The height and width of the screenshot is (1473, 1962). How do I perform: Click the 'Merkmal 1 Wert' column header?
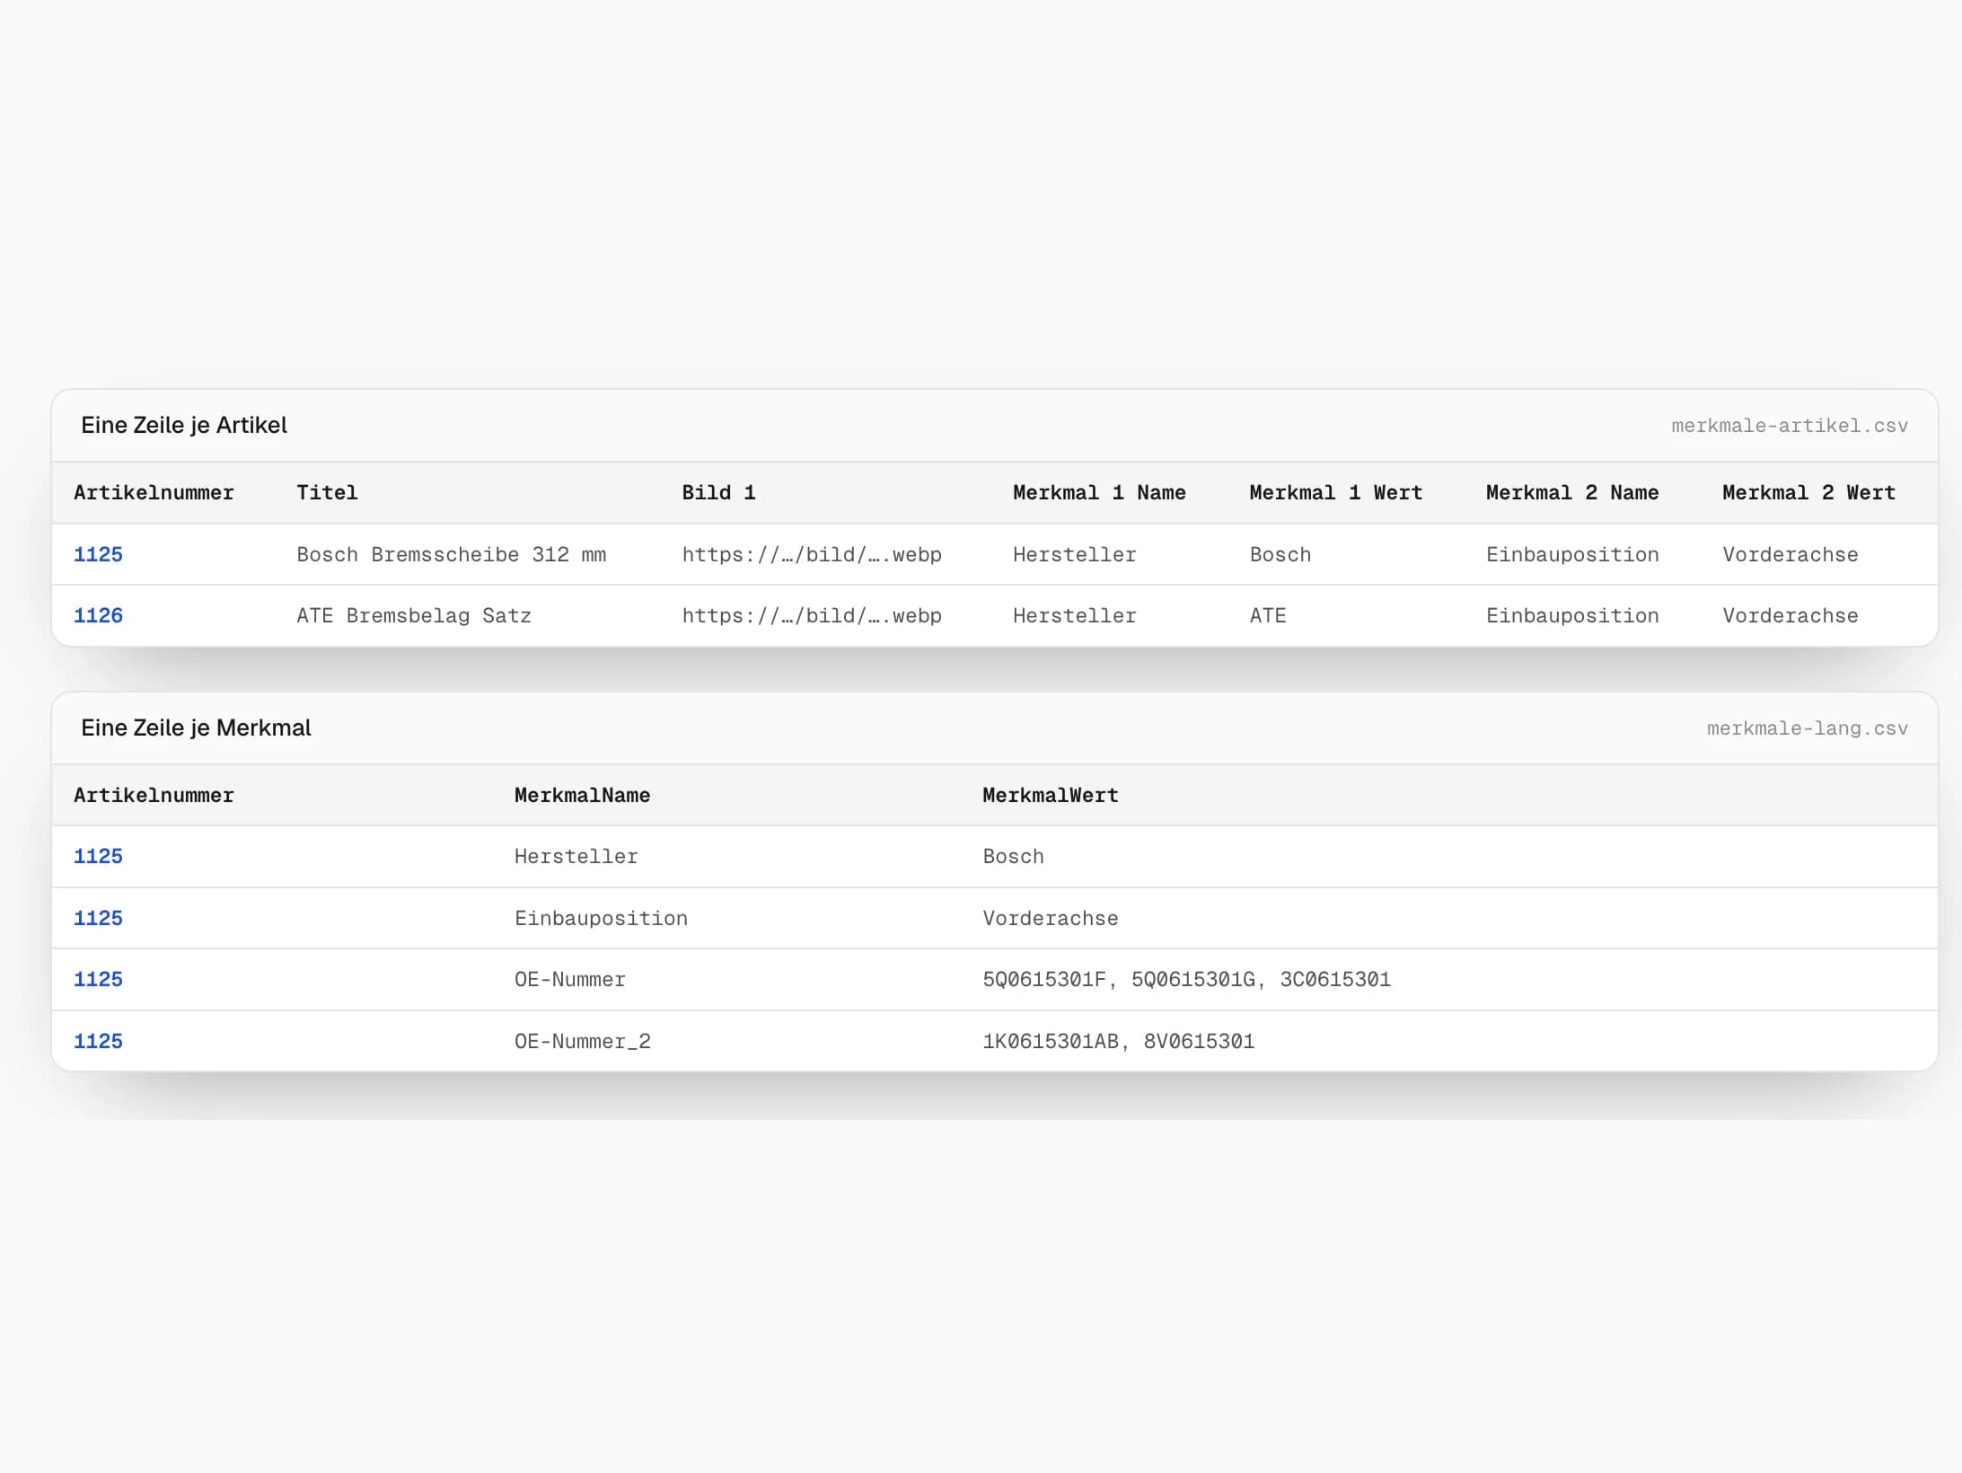(1336, 492)
